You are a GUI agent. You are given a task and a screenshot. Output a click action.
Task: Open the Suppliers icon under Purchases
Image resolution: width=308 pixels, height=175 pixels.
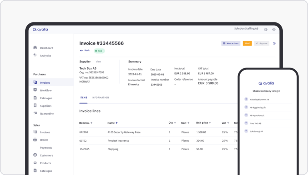click(x=35, y=106)
